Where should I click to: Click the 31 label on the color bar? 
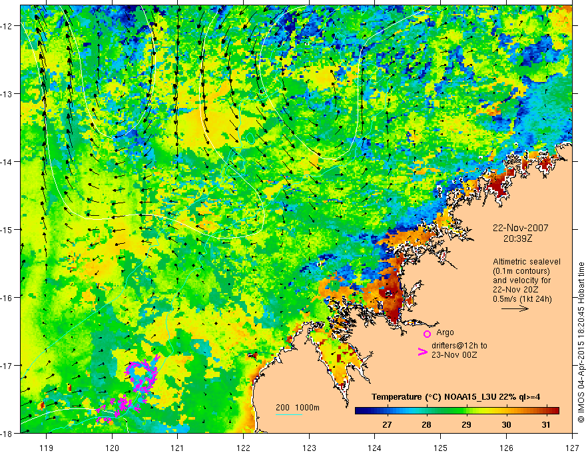pos(546,424)
